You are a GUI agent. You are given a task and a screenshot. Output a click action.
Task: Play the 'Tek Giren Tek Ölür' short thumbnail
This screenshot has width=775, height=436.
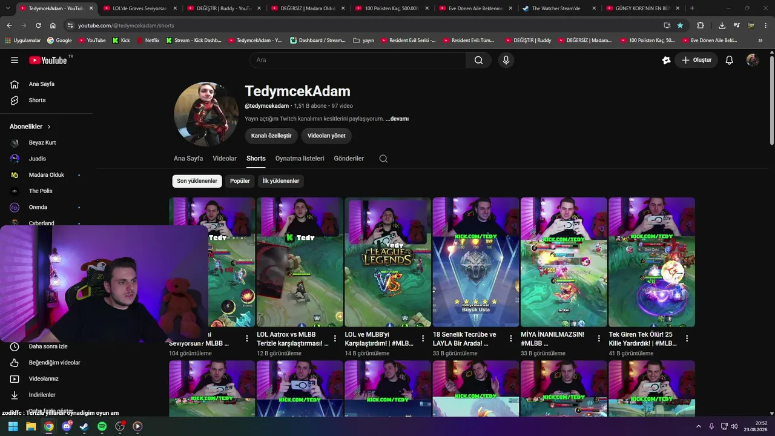pos(651,262)
